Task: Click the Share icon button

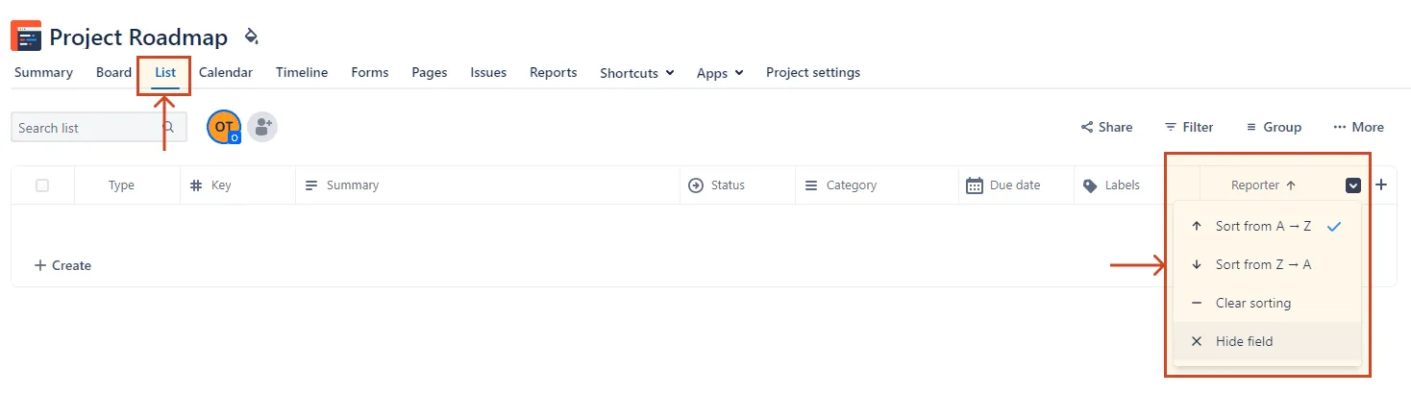Action: (1106, 127)
